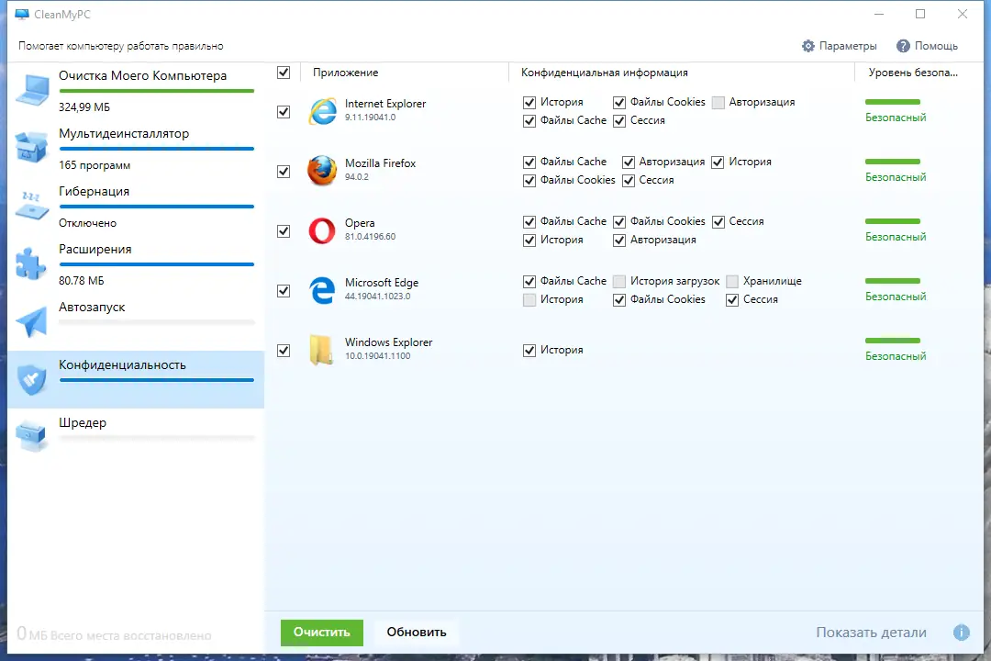The width and height of the screenshot is (991, 661).
Task: Open the Multi Uninstaller box icon
Action: click(31, 147)
